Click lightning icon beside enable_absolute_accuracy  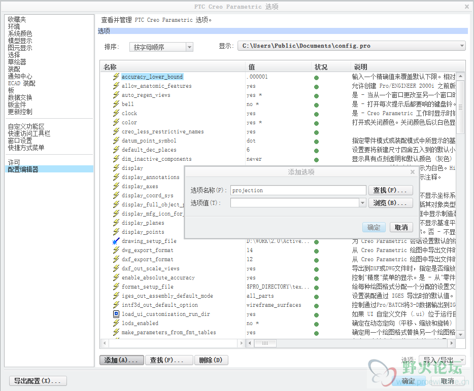pyautogui.click(x=116, y=277)
